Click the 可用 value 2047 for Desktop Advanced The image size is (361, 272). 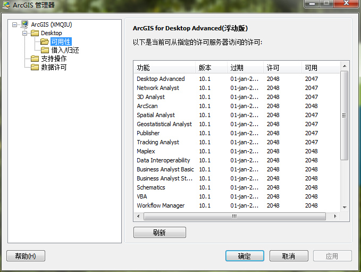coord(312,79)
